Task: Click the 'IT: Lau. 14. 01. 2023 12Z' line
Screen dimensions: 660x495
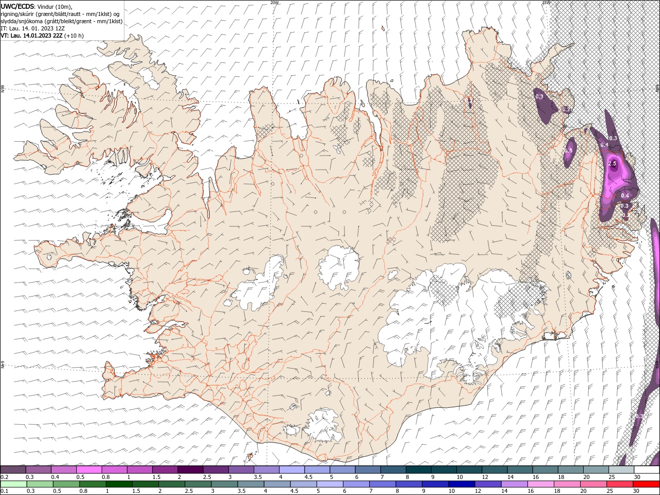Action: point(32,28)
